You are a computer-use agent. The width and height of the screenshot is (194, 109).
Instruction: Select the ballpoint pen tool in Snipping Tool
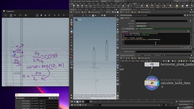pyautogui.click(x=37, y=15)
